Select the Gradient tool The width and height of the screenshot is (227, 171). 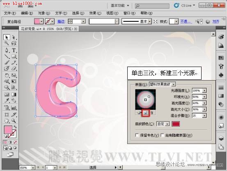point(14,95)
